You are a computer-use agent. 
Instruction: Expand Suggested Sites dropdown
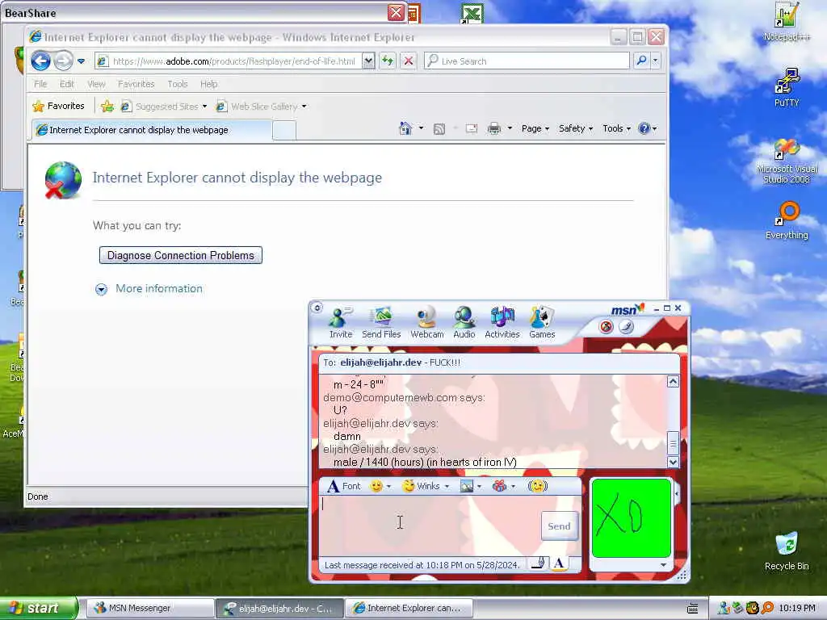coord(204,107)
